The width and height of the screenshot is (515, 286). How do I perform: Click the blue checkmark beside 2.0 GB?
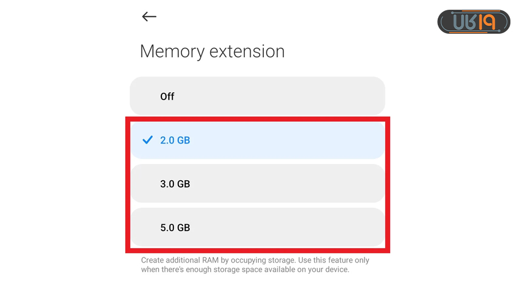(x=148, y=140)
